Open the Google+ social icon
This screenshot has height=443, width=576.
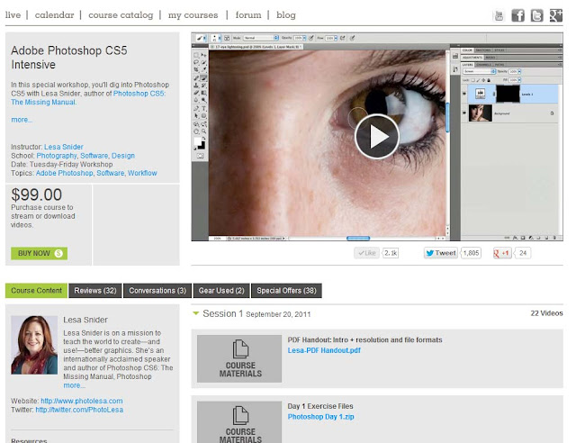556,15
